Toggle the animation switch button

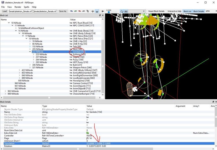126,11
